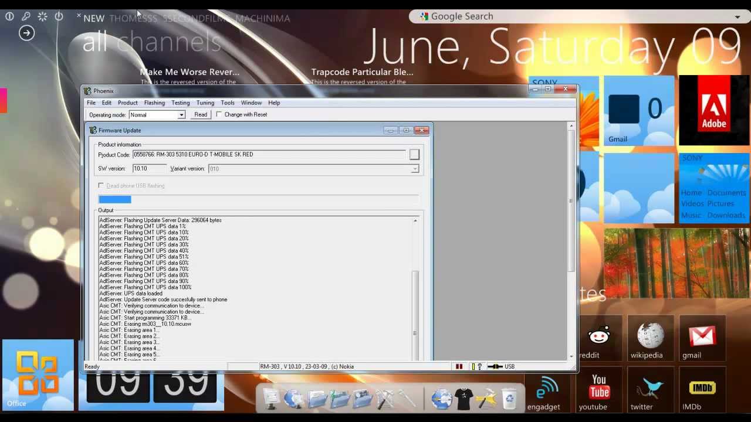Open the Window menu

251,103
